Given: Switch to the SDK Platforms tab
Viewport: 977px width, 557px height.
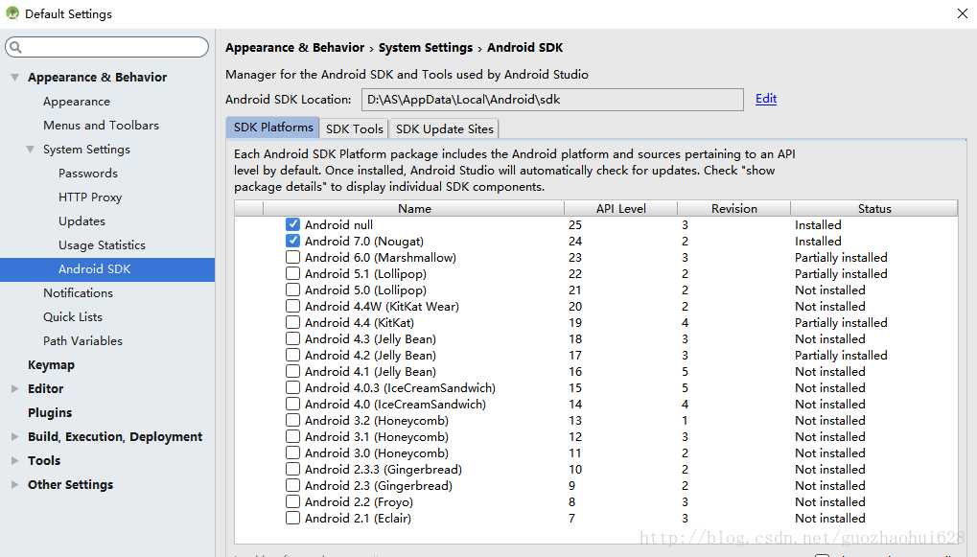Looking at the screenshot, I should point(273,128).
